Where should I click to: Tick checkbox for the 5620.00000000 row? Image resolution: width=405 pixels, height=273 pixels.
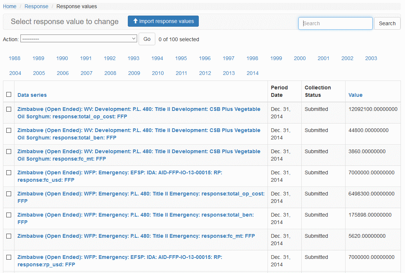coord(9,236)
